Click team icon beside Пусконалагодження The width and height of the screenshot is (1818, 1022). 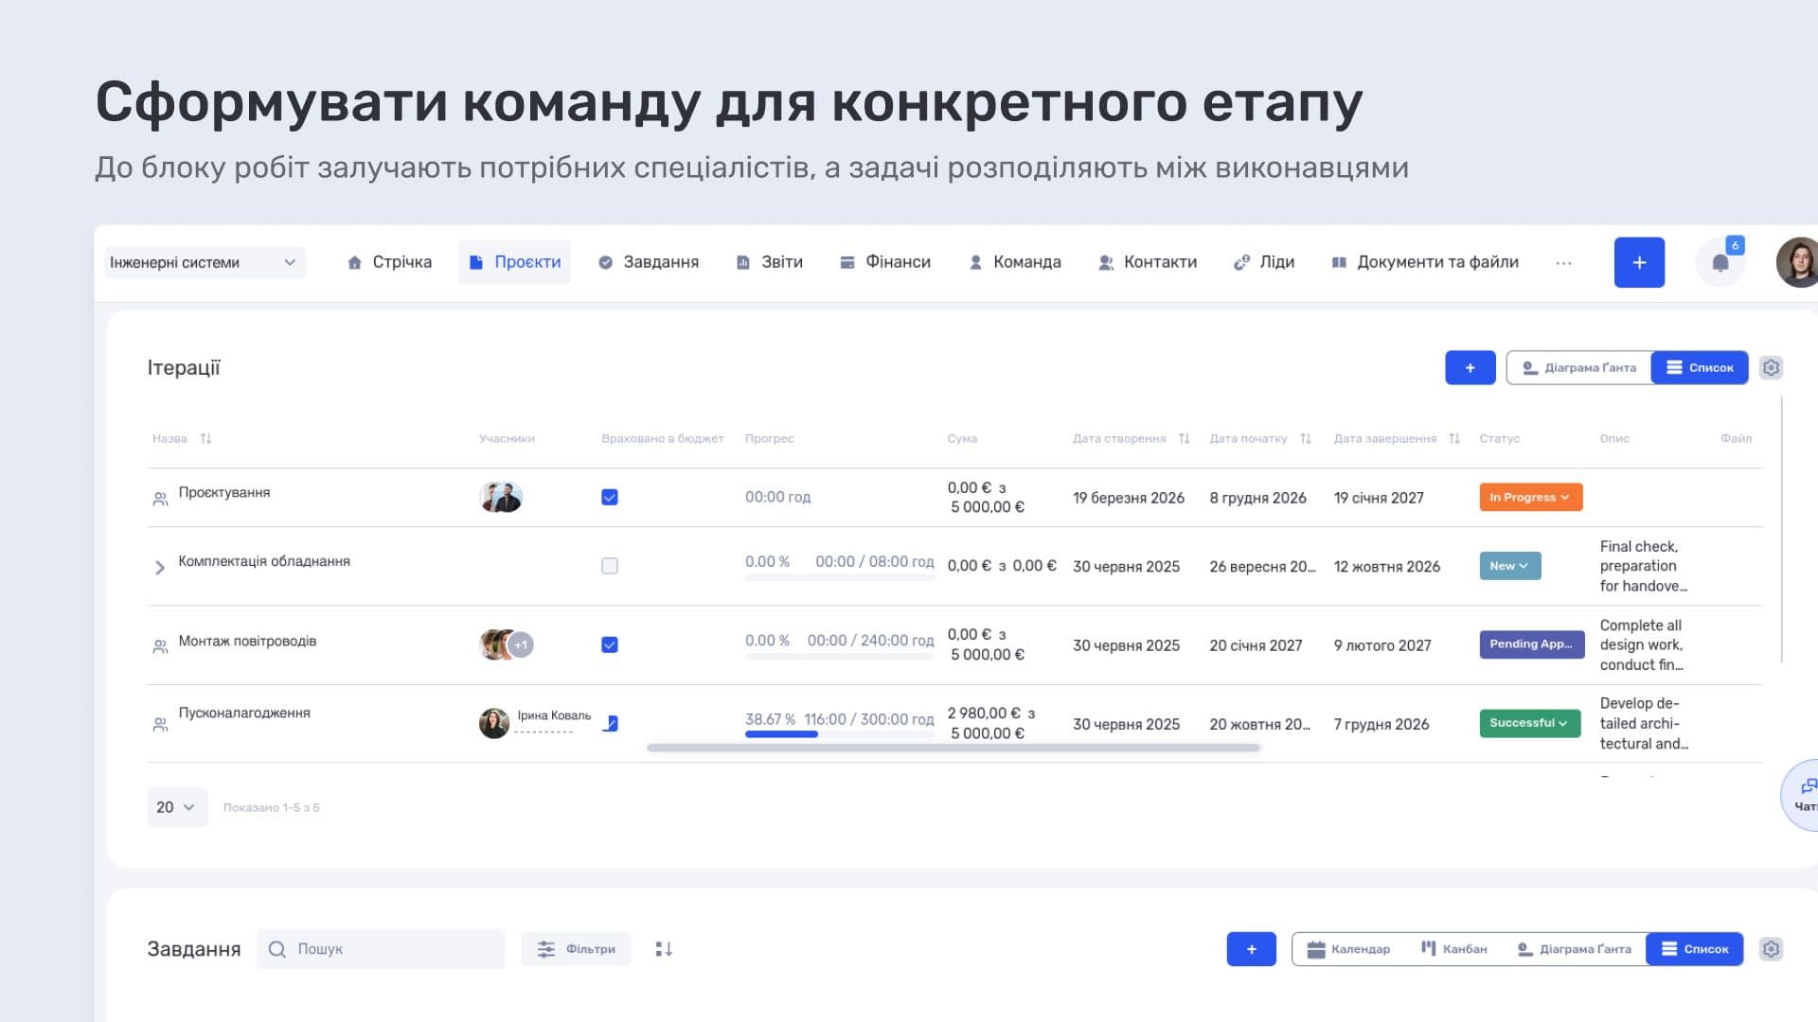(x=160, y=725)
